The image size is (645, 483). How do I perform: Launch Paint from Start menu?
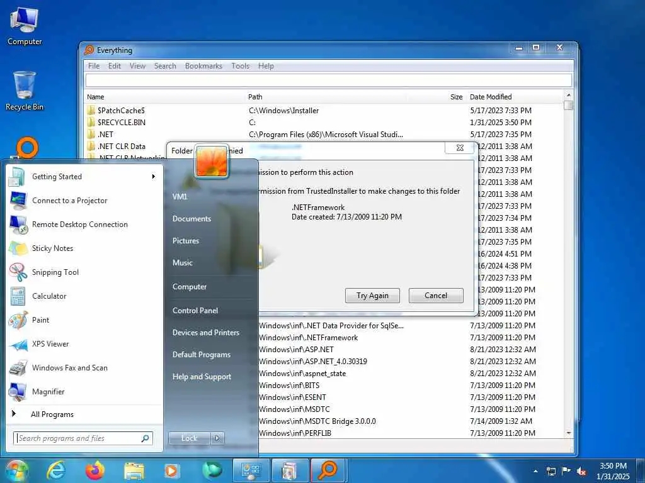pyautogui.click(x=84, y=320)
